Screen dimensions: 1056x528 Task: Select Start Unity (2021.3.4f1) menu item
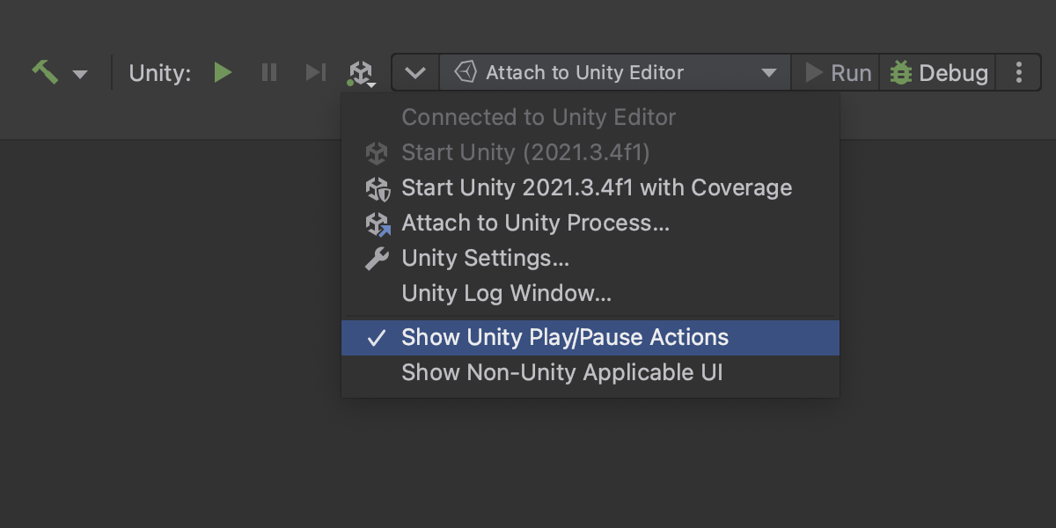[x=525, y=153]
